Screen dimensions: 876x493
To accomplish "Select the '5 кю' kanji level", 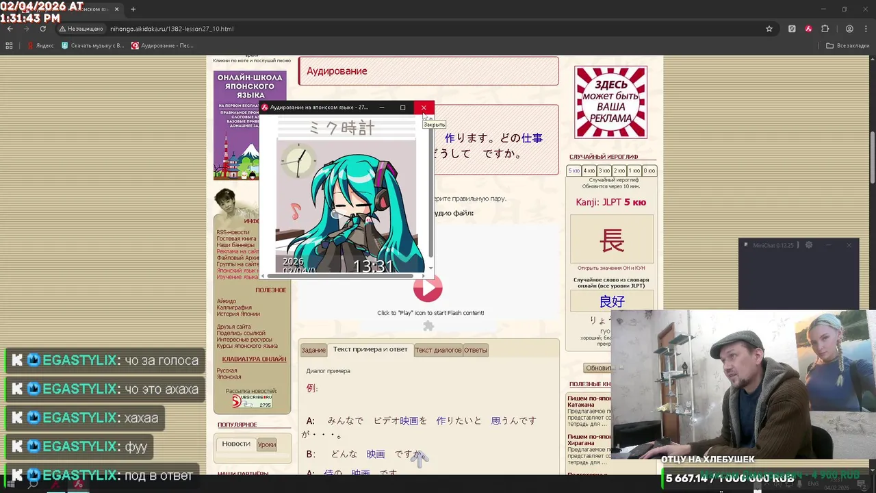I will [x=574, y=170].
